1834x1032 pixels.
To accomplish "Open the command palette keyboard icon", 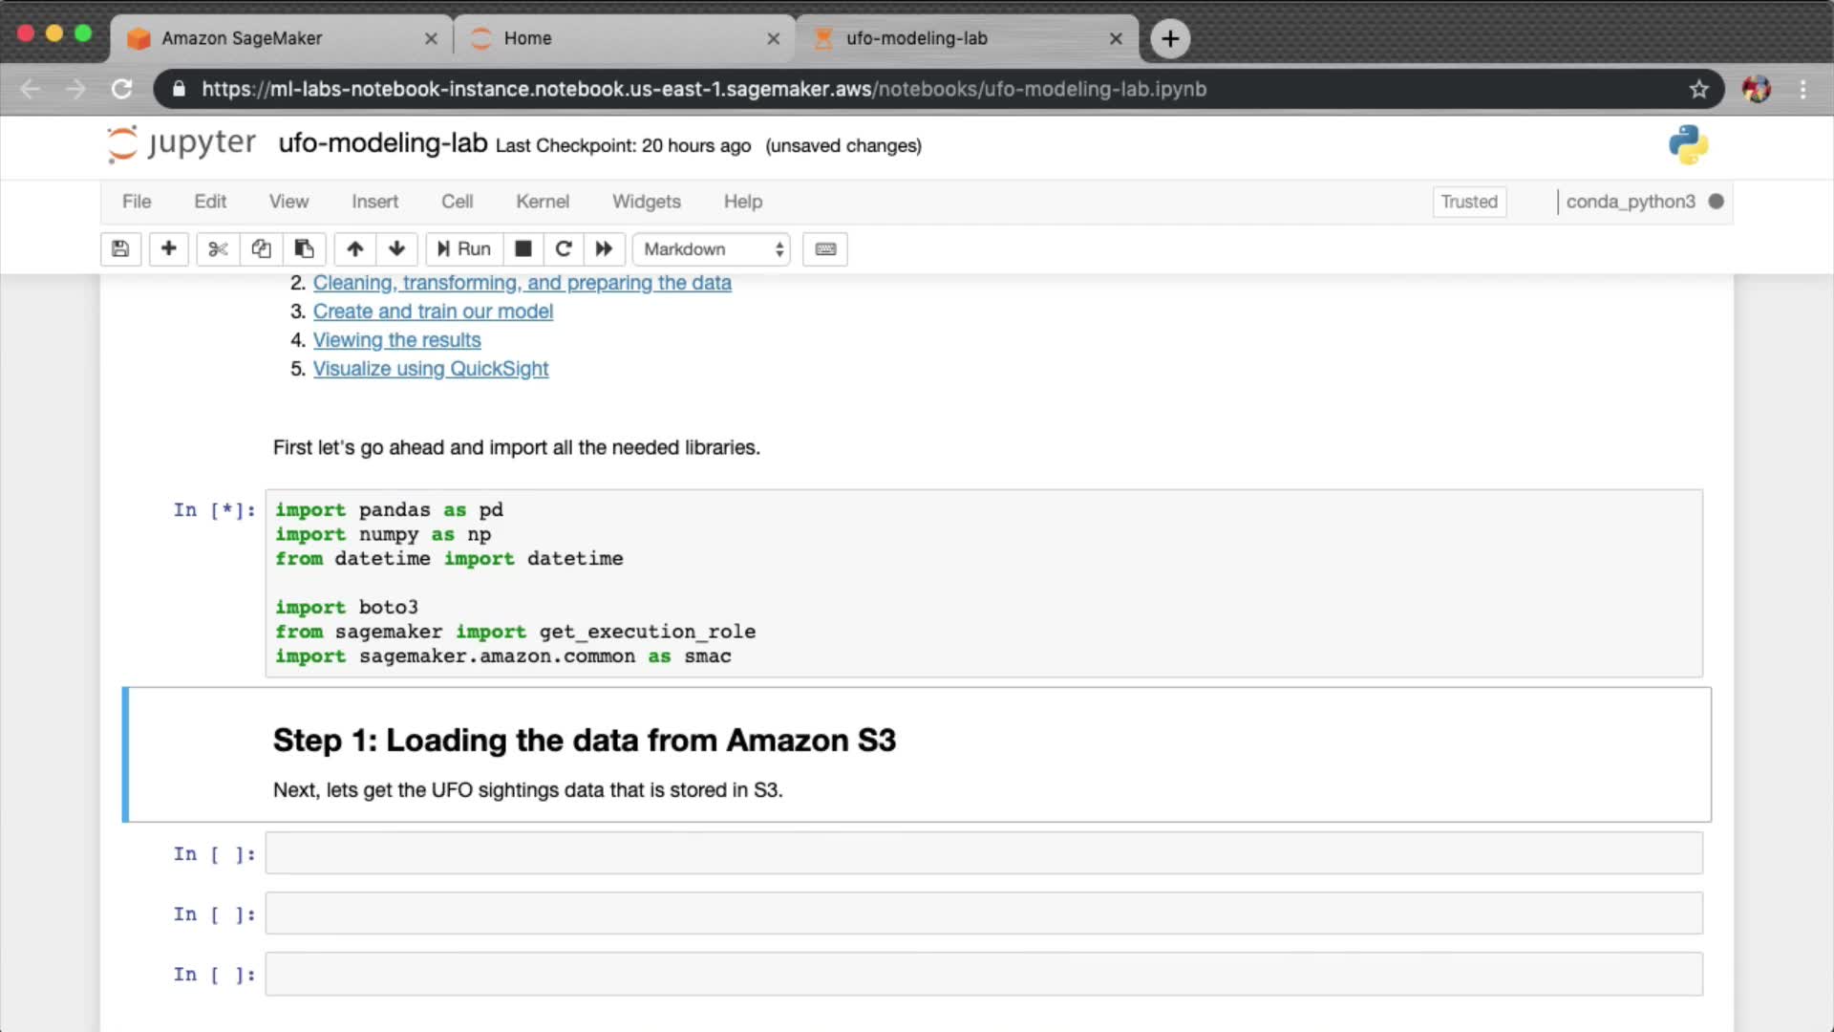I will pos(825,249).
